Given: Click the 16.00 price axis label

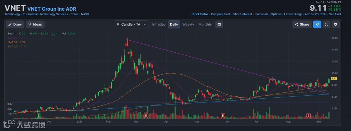Looking at the screenshot, I should coord(335,38).
